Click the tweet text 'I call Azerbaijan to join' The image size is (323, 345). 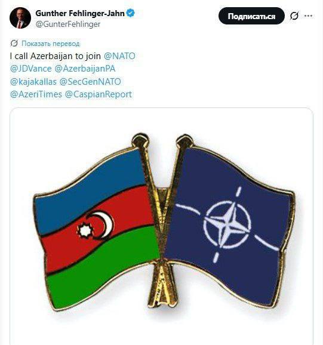[56, 56]
